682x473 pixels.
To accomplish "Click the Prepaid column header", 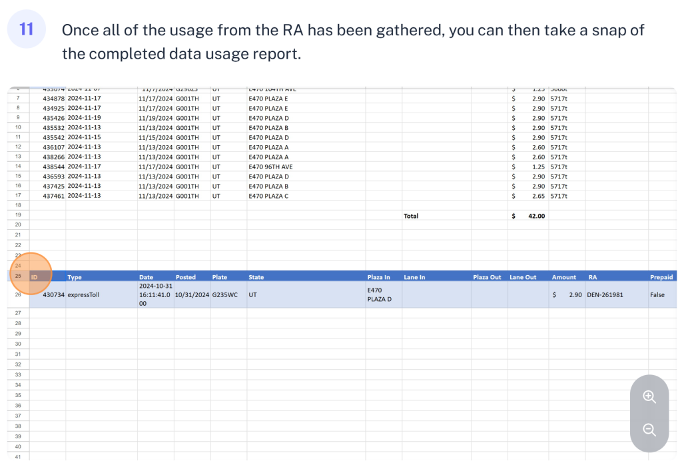I will pyautogui.click(x=661, y=277).
